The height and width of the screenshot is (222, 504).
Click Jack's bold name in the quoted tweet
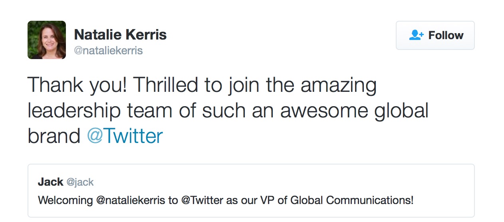pyautogui.click(x=50, y=182)
